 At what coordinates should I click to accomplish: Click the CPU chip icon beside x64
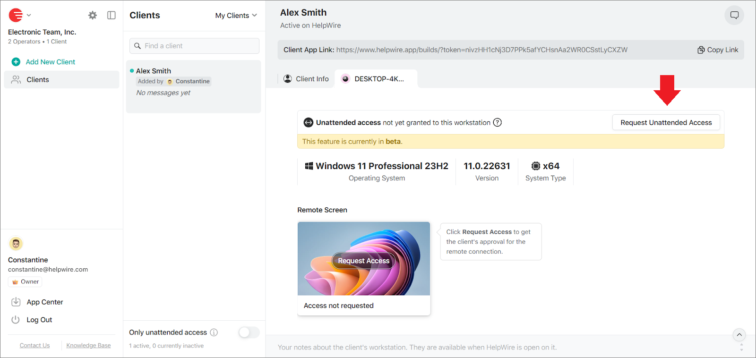[x=536, y=166]
